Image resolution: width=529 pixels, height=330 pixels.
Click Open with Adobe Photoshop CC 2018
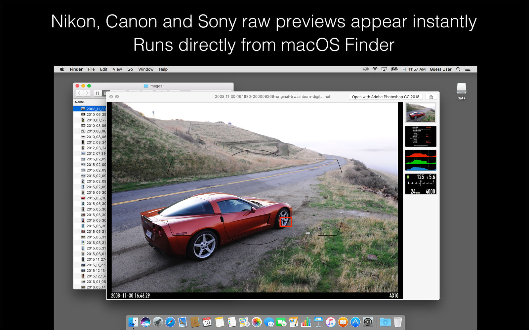click(386, 97)
